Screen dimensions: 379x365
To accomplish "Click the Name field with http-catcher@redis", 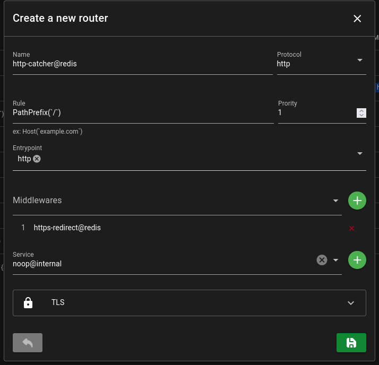I will pos(142,64).
